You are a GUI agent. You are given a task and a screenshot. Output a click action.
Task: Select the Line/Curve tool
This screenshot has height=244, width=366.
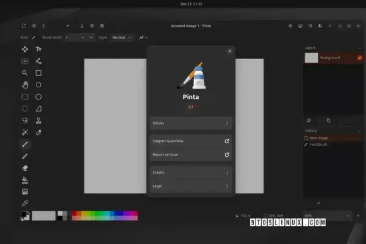(38, 61)
